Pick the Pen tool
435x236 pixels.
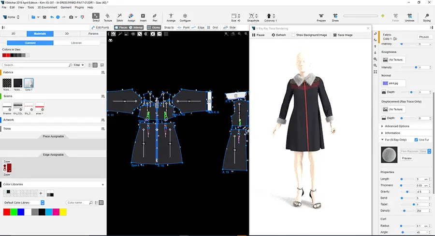155,17
